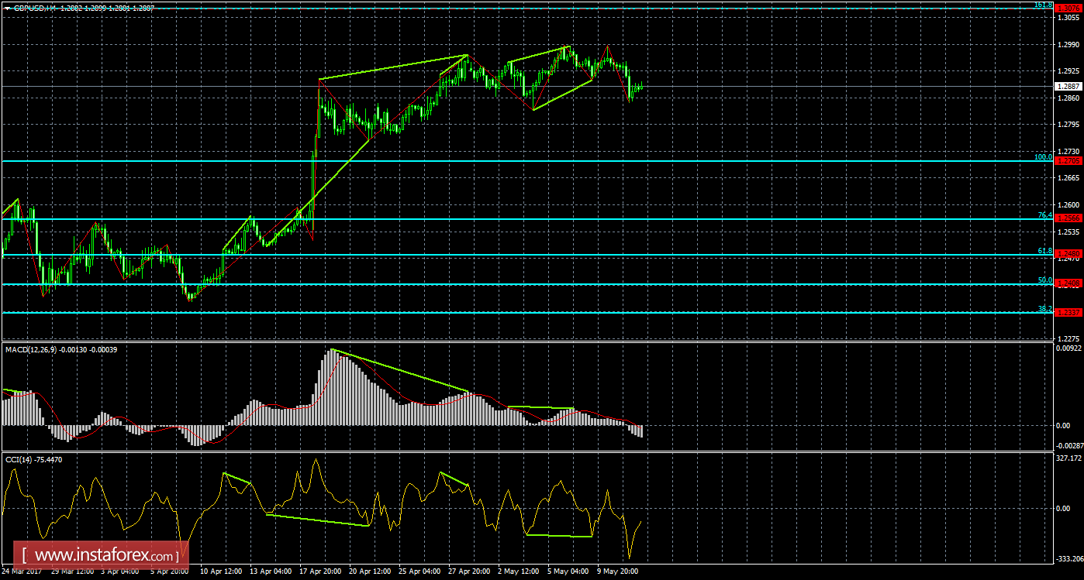Select the 76.4 Fibonacci price tag 1.2566
This screenshot has height=580, width=1084.
[x=1068, y=219]
